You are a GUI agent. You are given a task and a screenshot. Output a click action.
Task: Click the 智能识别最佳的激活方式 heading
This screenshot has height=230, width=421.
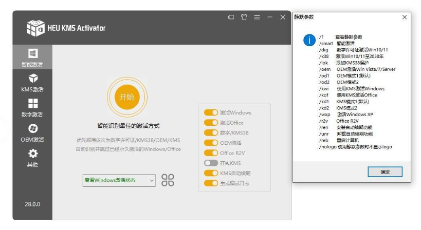[x=129, y=126]
